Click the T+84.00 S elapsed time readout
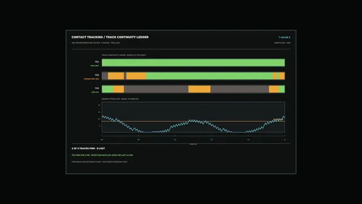Viewport: 362px width, 204px height. click(284, 37)
